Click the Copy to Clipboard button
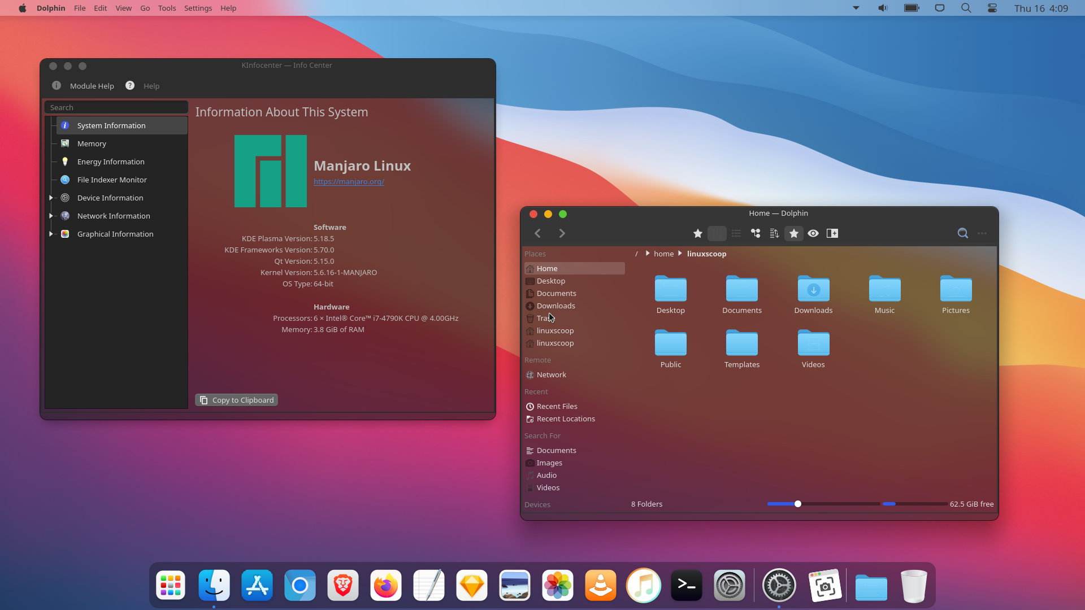 click(236, 399)
